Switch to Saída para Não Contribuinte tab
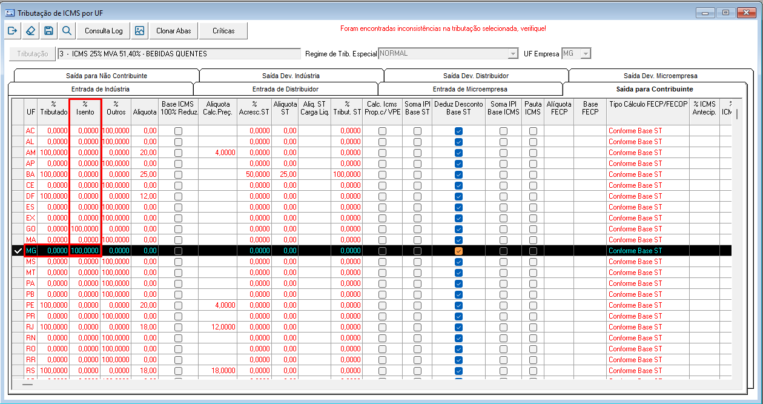 click(106, 76)
